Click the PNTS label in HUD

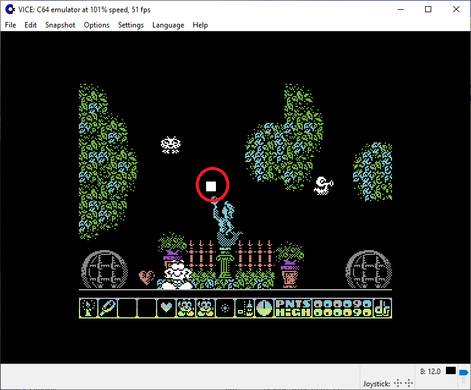(x=293, y=304)
